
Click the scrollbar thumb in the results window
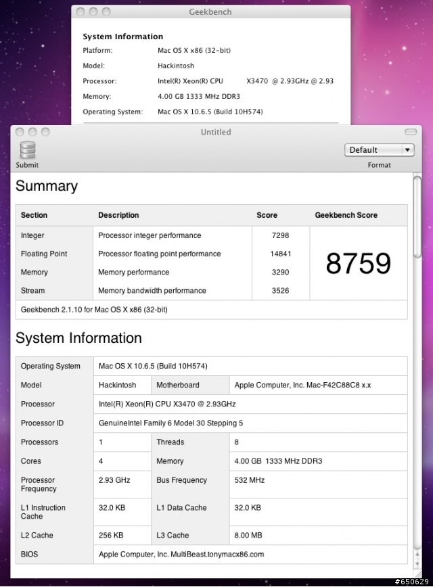coord(417,217)
